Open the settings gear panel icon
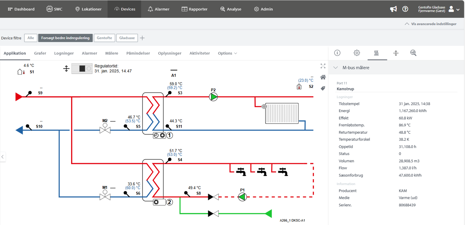465x225 pixels. point(357,53)
